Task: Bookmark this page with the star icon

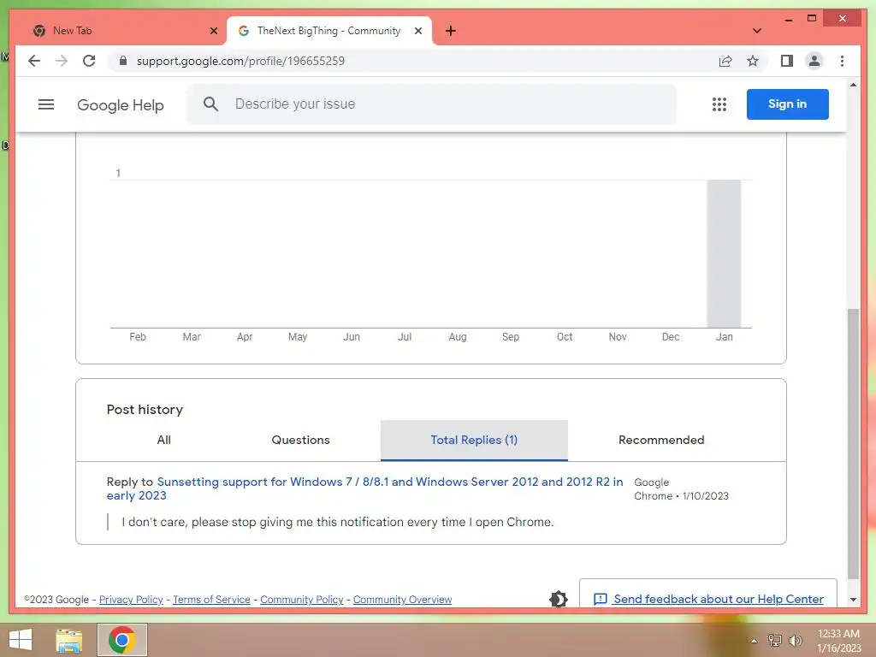Action: tap(753, 61)
